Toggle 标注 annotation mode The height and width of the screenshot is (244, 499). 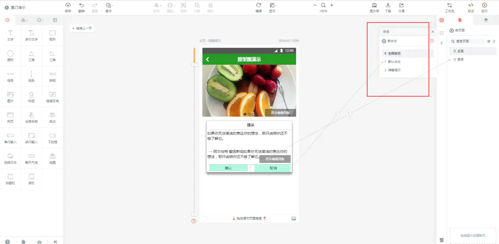point(471,7)
